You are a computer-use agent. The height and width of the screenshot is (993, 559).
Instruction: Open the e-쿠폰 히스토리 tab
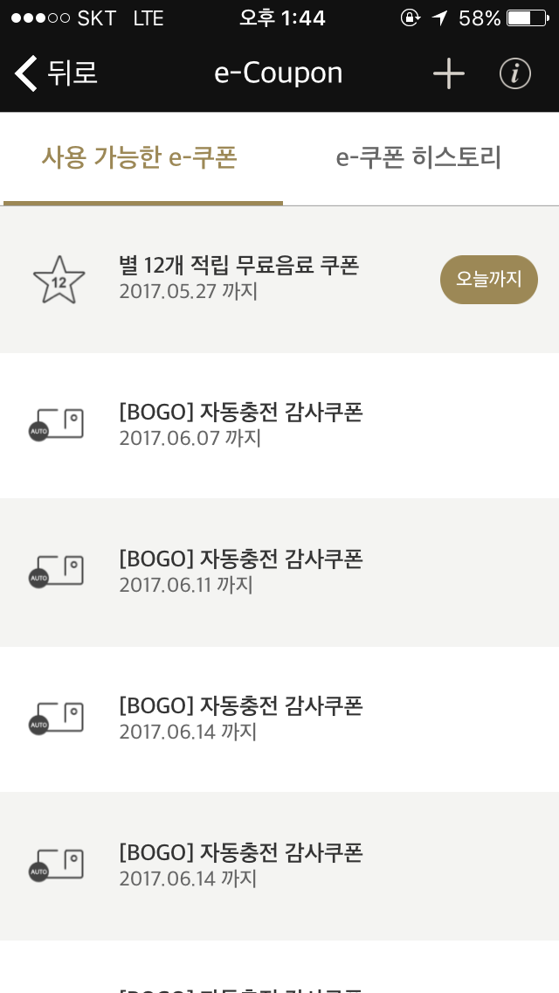418,158
